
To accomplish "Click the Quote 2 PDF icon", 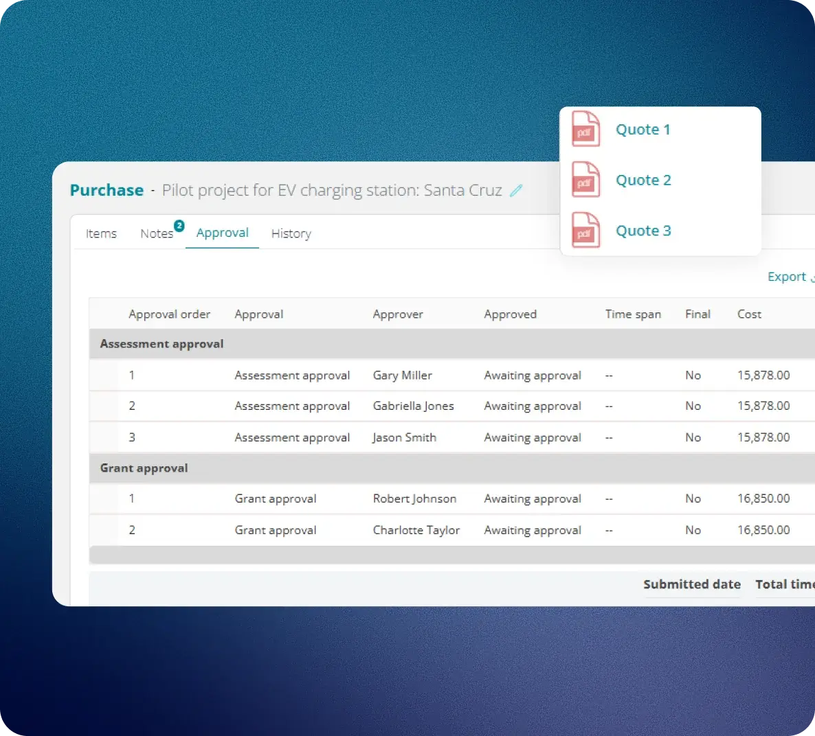I will pyautogui.click(x=585, y=179).
